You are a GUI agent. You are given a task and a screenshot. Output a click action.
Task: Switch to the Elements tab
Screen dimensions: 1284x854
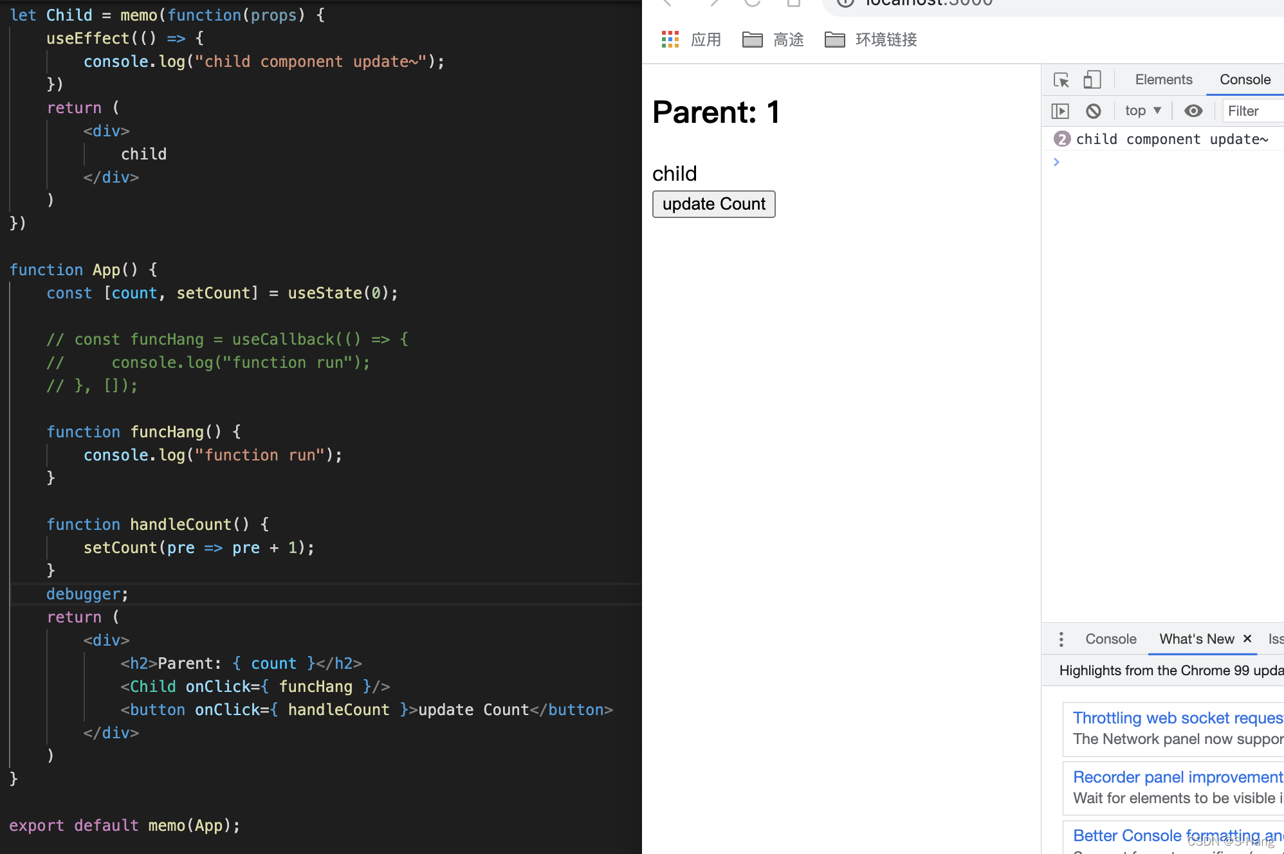tap(1163, 80)
